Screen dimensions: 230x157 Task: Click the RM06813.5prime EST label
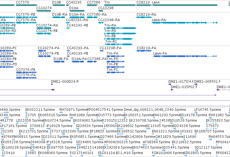click(x=26, y=137)
